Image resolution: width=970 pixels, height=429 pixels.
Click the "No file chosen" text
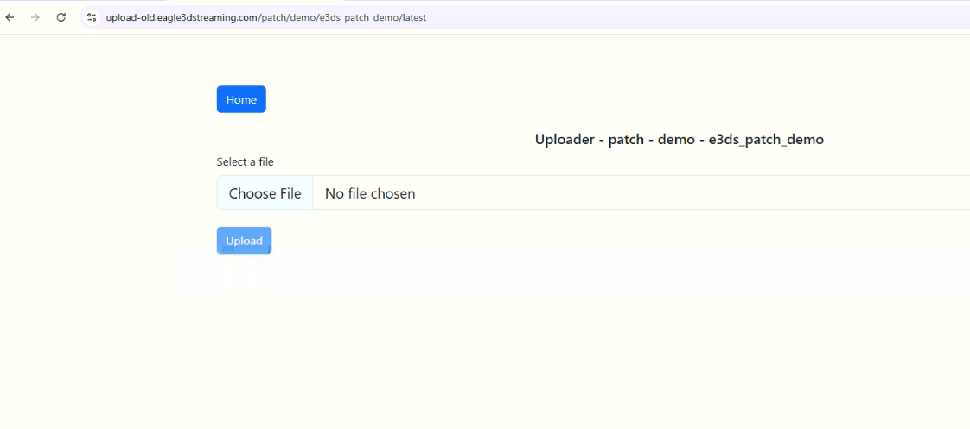370,193
